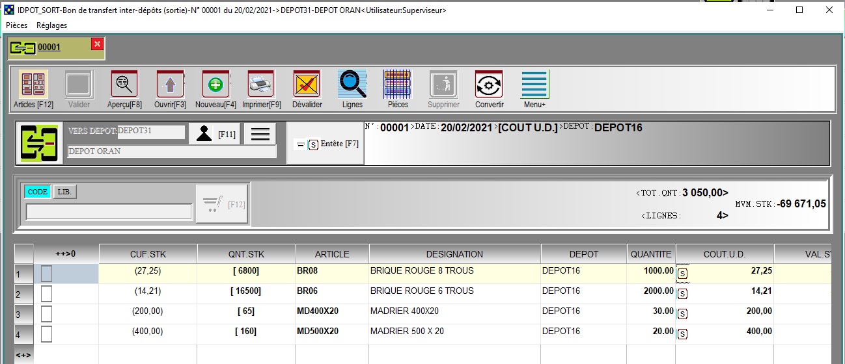Image resolution: width=845 pixels, height=364 pixels.
Task: Click the S icon on the 200,00 cost row
Action: pyautogui.click(x=683, y=315)
